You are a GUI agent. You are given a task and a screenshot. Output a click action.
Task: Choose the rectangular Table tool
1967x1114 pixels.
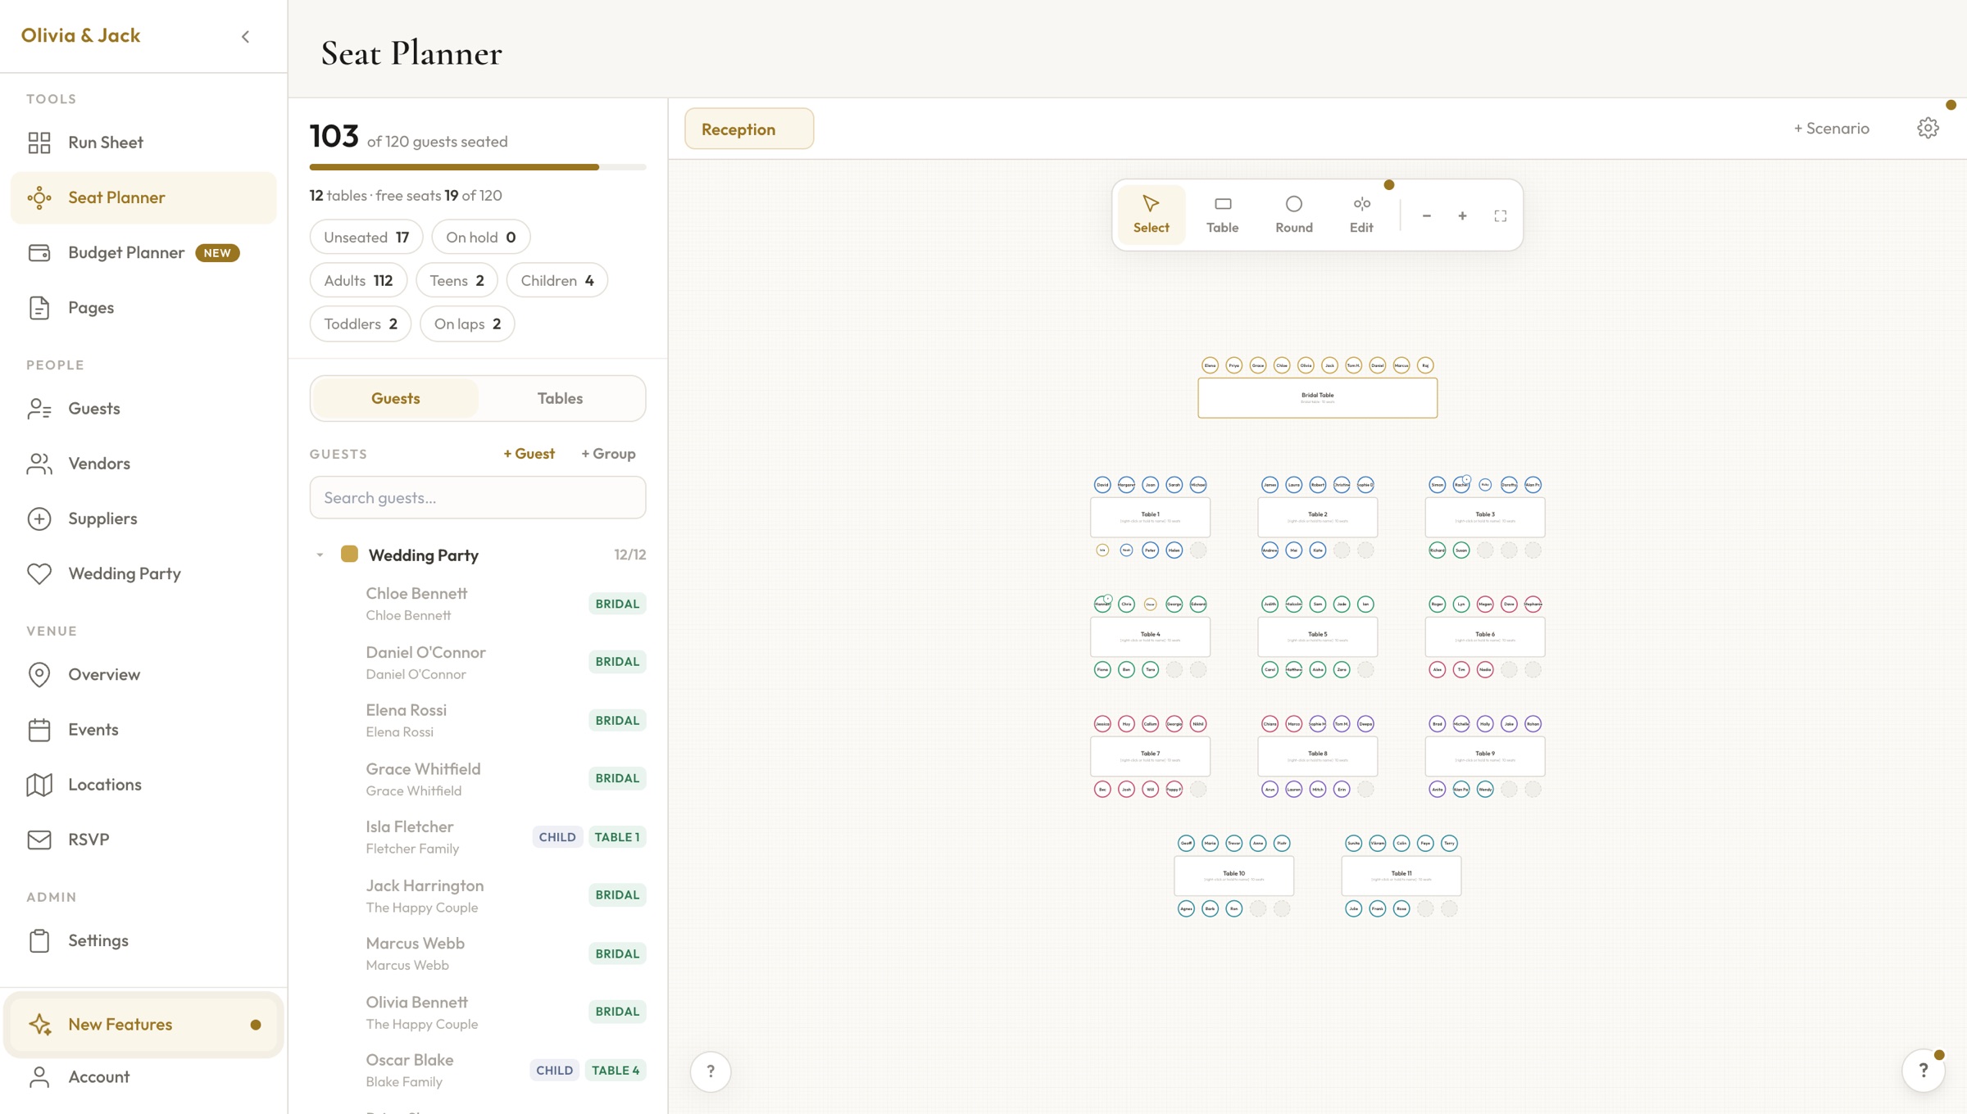coord(1222,215)
